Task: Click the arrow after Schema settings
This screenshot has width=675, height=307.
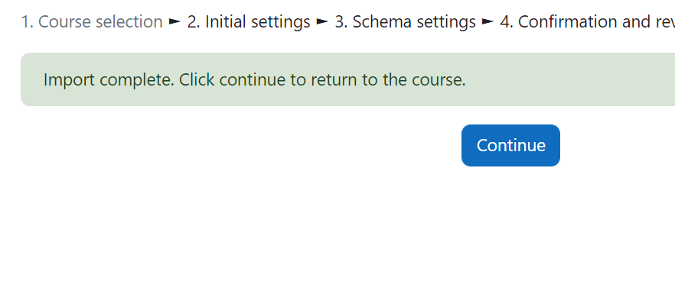Action: click(x=487, y=22)
